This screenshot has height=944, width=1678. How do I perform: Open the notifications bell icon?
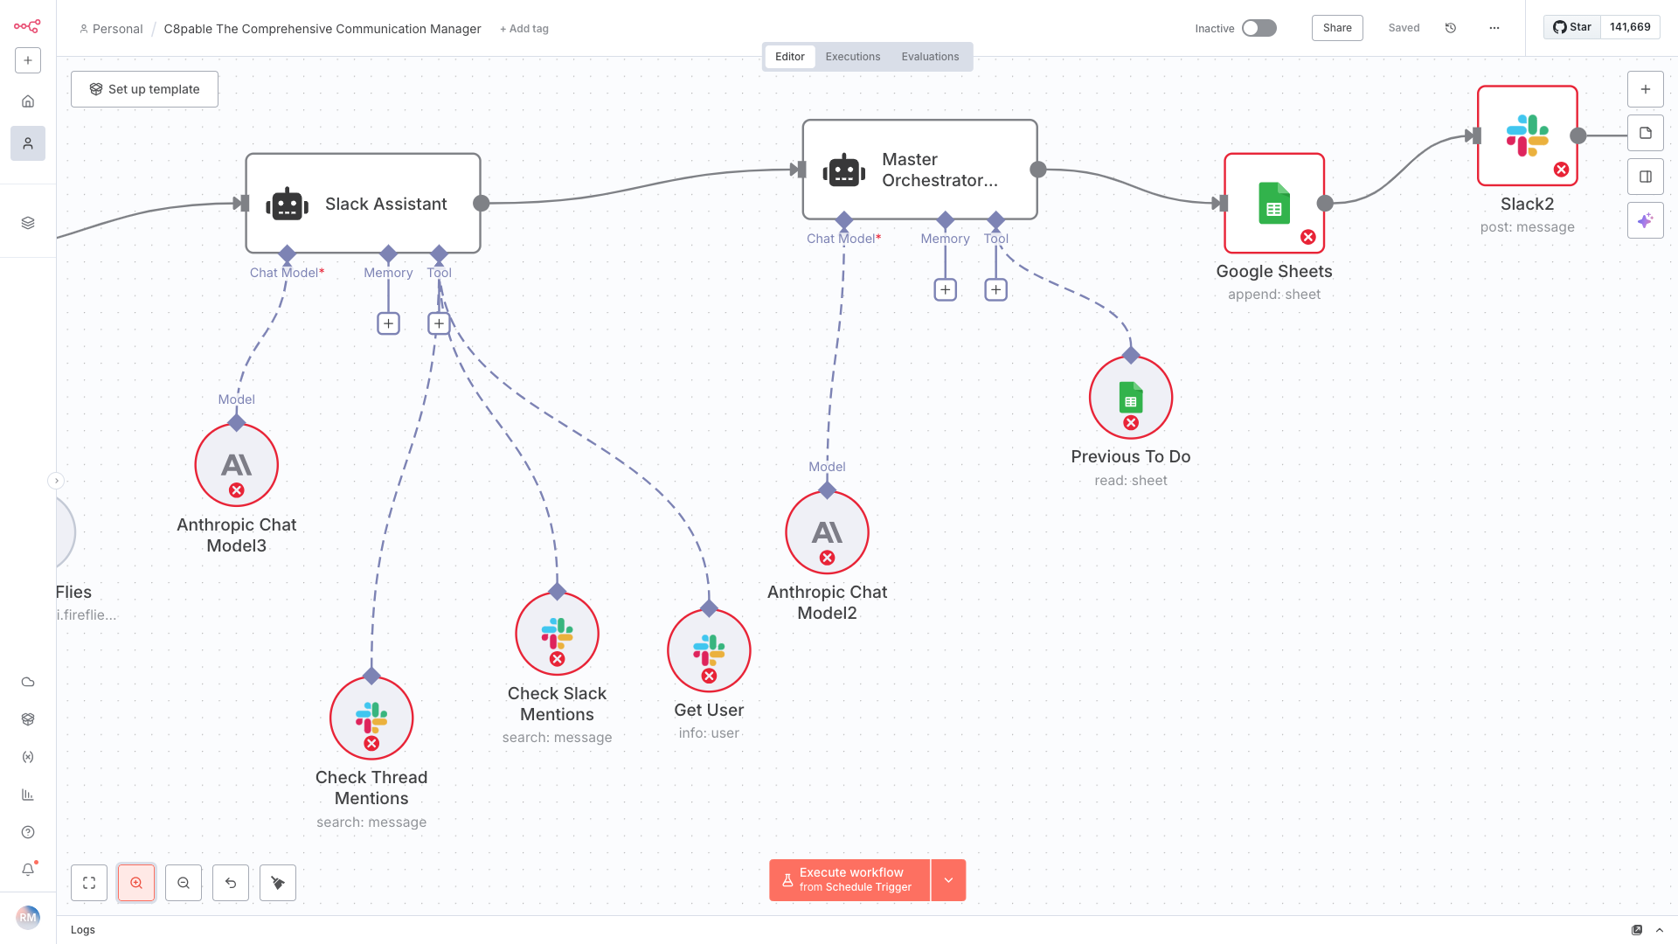pos(28,870)
